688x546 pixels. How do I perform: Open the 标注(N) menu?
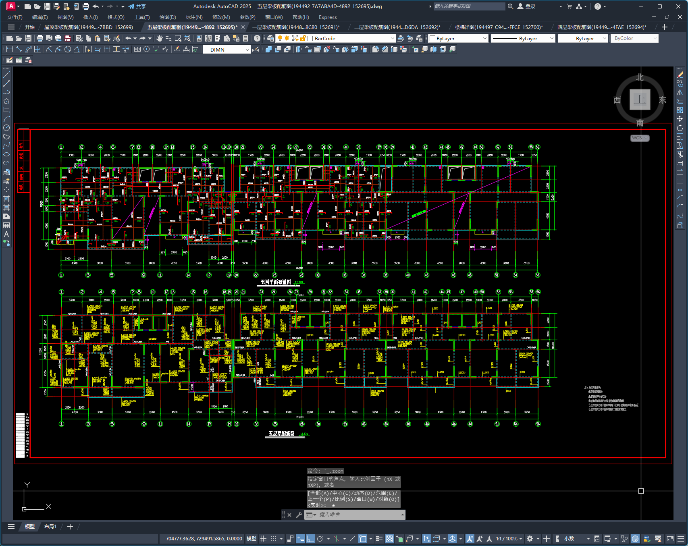coord(194,17)
